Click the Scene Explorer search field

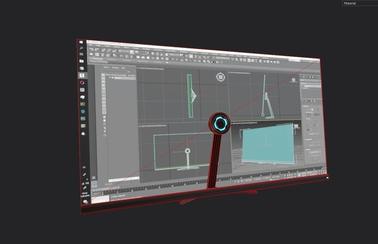click(114, 72)
